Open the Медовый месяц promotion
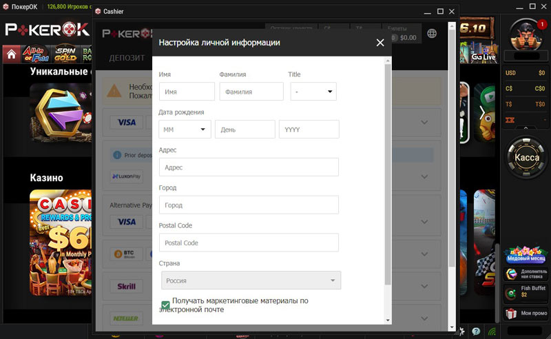551x339 pixels. pyautogui.click(x=526, y=256)
